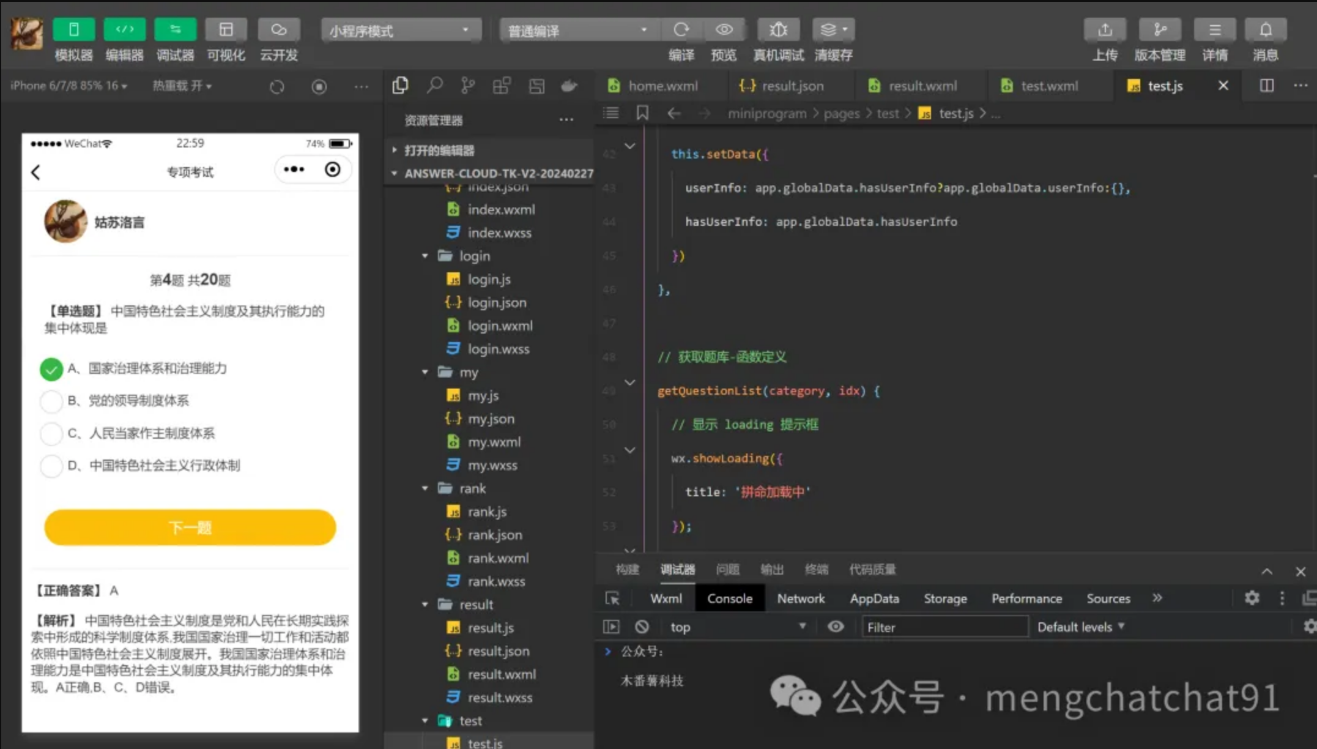Open version management branch icon
The image size is (1317, 749).
pyautogui.click(x=1159, y=29)
